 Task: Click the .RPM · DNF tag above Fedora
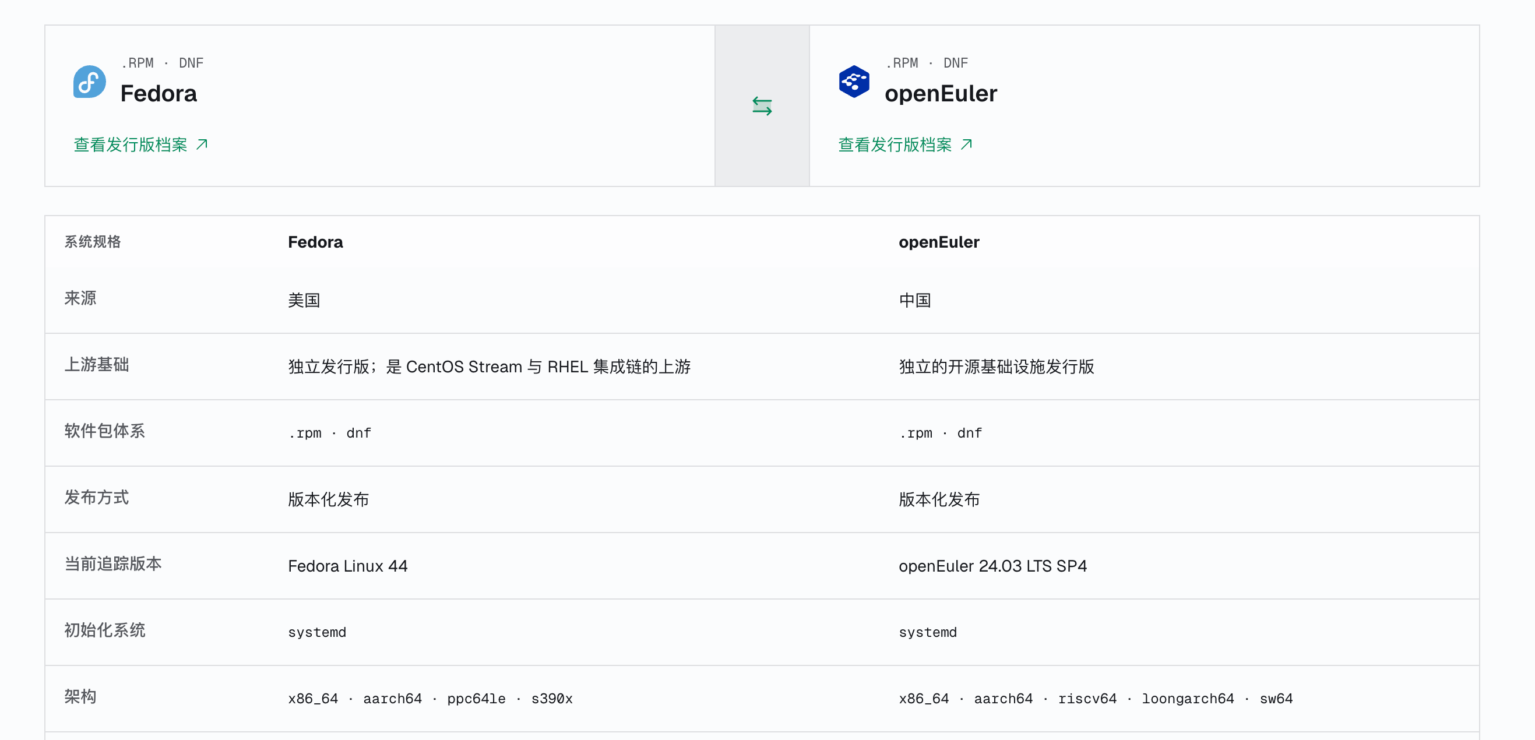click(x=162, y=63)
